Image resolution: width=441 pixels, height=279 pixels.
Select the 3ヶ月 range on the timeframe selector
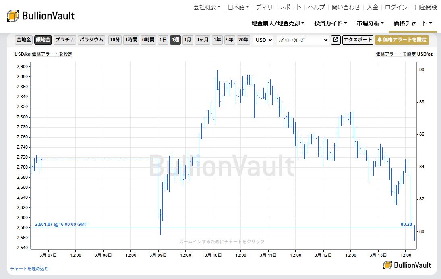[x=202, y=40]
